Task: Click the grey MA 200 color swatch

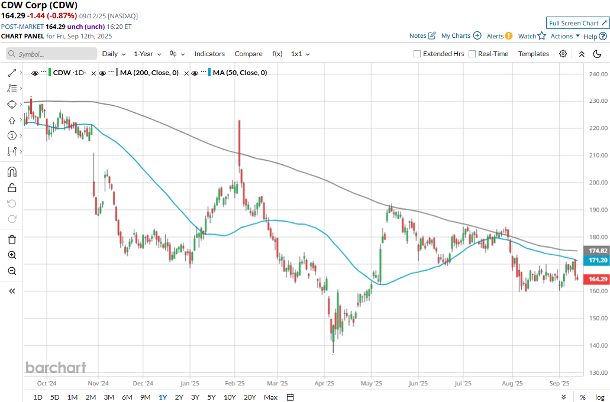Action: [x=117, y=72]
